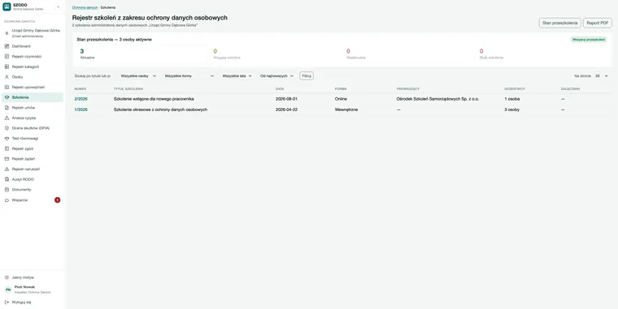618x309 pixels.
Task: Click the Rejestr żądań envelope icon
Action: tap(7, 159)
